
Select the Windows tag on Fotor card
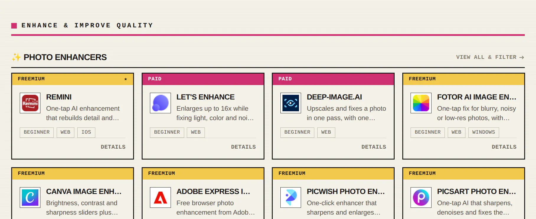[483, 132]
